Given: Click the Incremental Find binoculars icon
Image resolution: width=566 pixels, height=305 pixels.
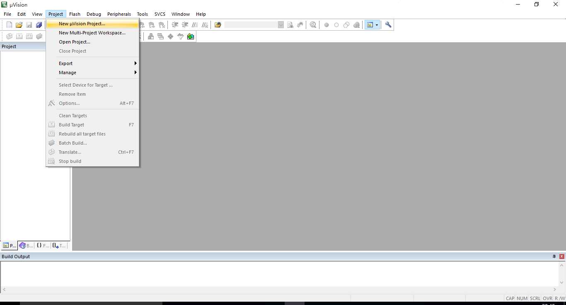Looking at the screenshot, I should [300, 25].
